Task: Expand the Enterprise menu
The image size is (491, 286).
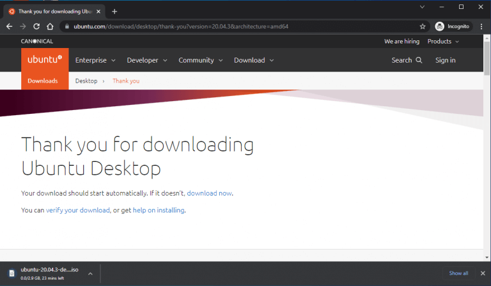Action: click(x=95, y=60)
